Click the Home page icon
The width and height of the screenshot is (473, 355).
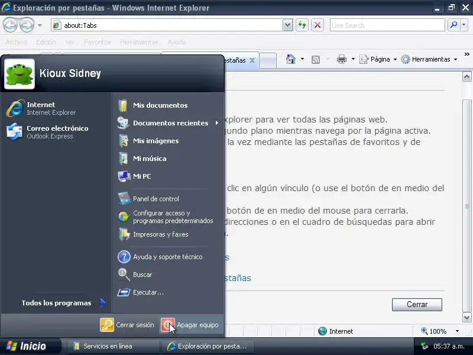tap(291, 59)
